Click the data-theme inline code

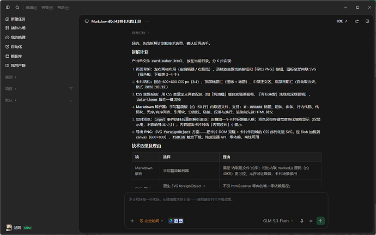[x=147, y=100]
